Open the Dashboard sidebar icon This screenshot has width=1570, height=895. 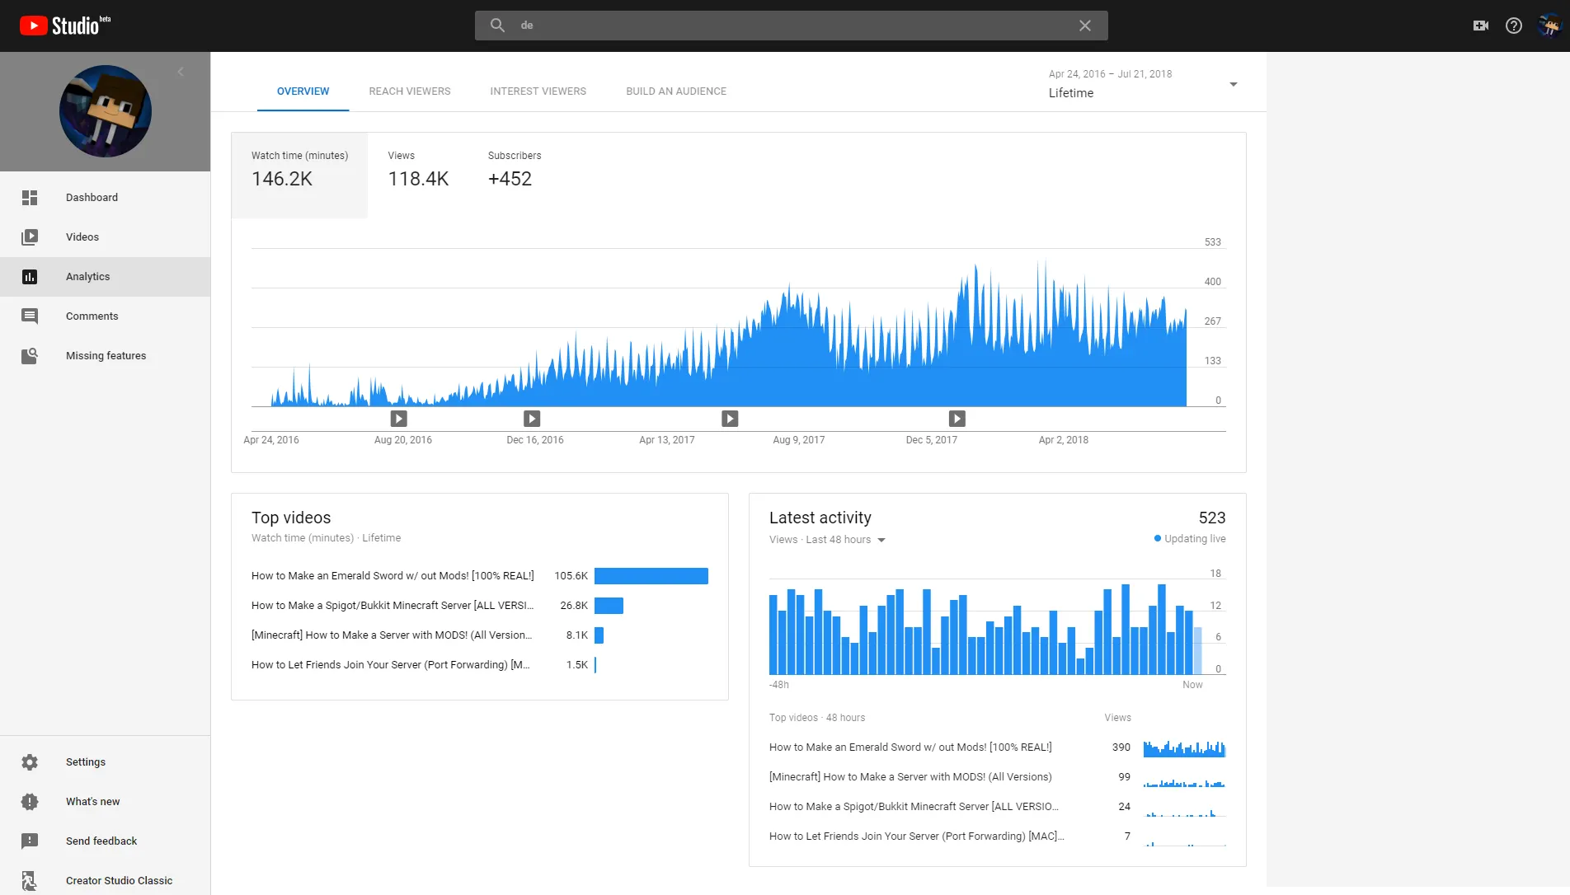(30, 198)
